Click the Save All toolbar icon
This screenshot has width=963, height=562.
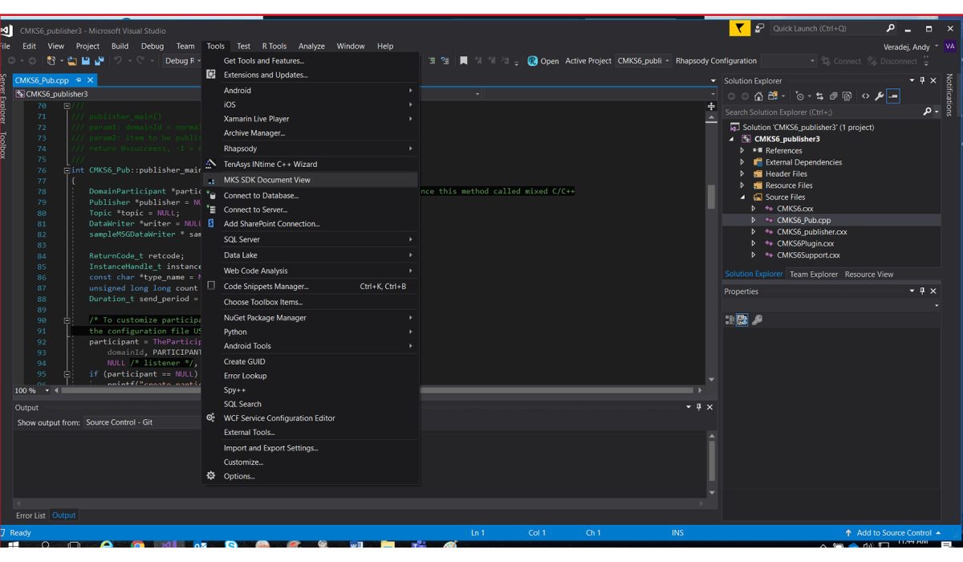[99, 61]
